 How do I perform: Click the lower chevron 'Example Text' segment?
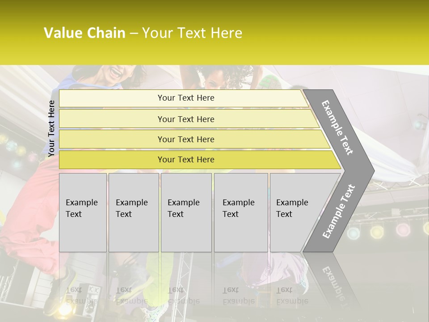click(x=340, y=210)
